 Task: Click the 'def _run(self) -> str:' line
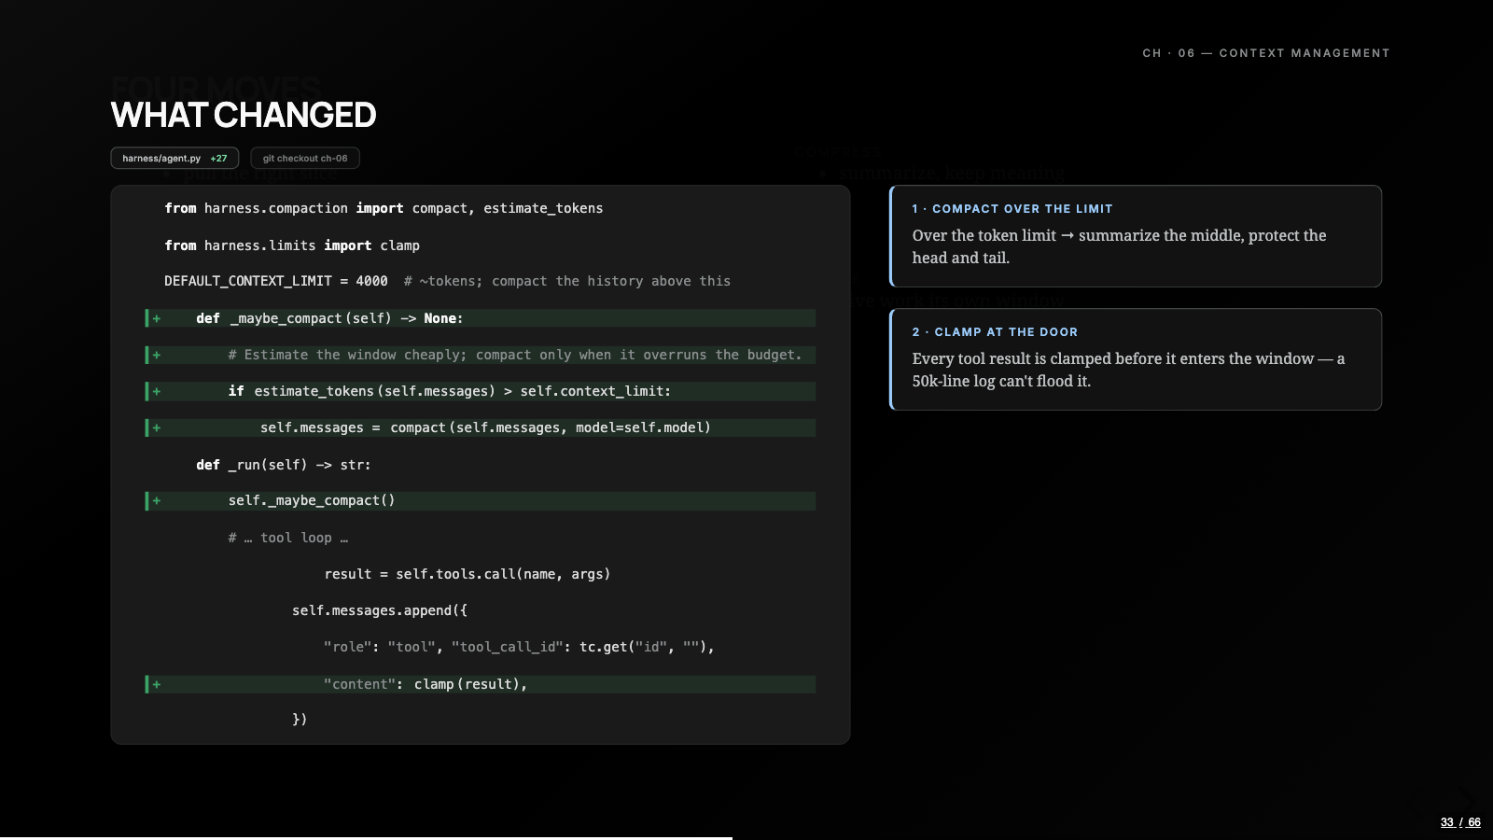click(283, 465)
